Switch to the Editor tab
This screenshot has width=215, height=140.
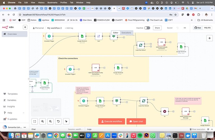[x=116, y=33]
